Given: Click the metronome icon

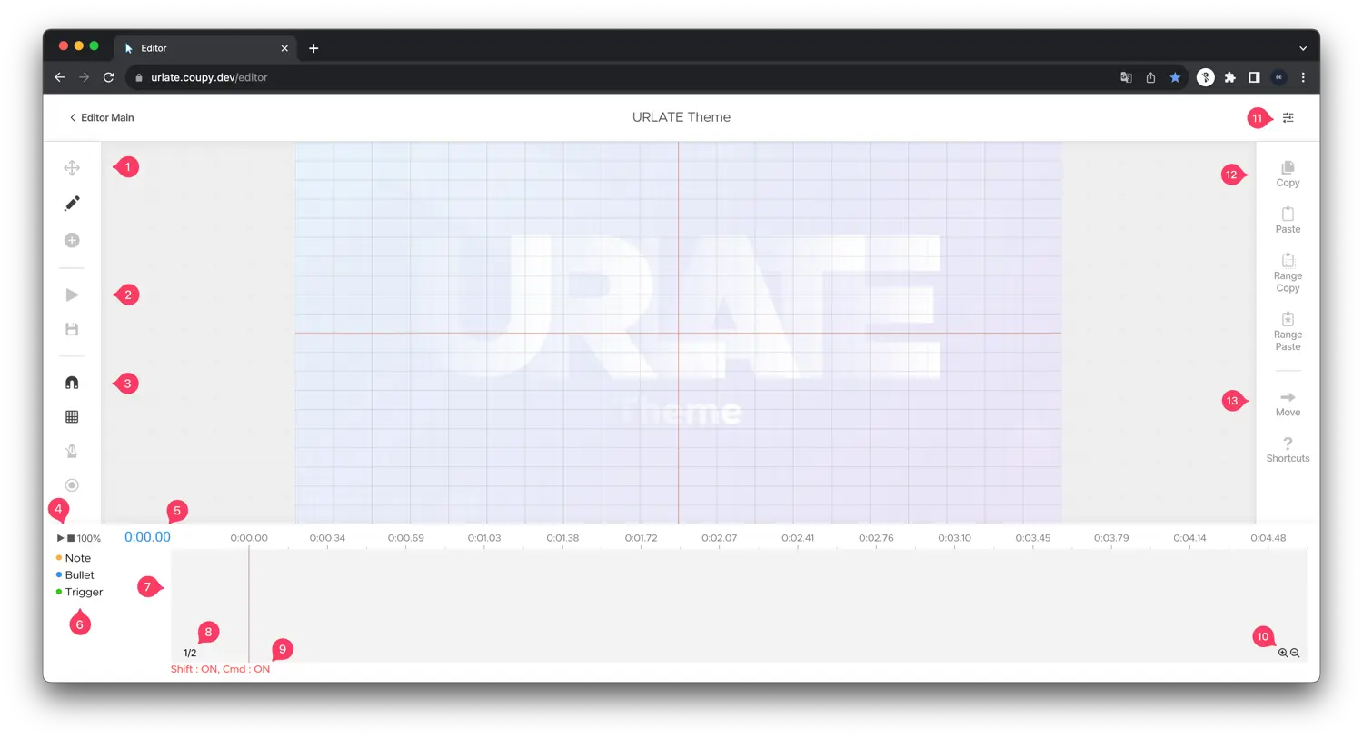Looking at the screenshot, I should pyautogui.click(x=72, y=451).
